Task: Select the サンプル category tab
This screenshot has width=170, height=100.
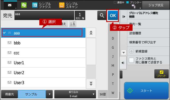Action: (32, 94)
